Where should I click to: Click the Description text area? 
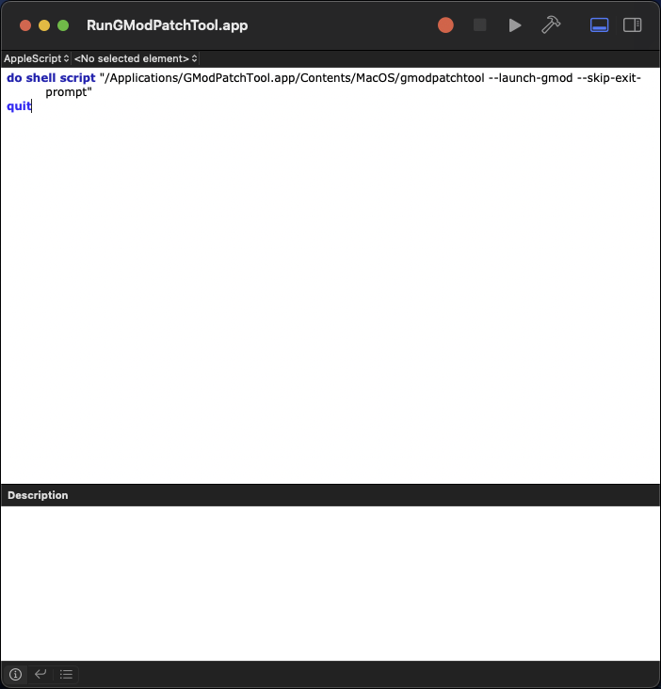(x=330, y=583)
